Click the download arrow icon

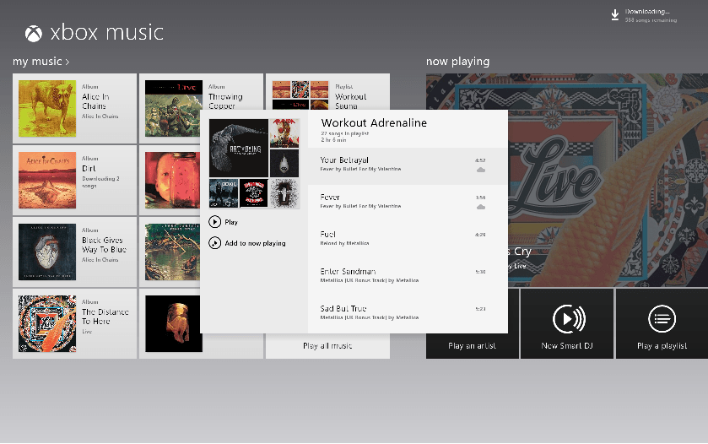pyautogui.click(x=614, y=15)
